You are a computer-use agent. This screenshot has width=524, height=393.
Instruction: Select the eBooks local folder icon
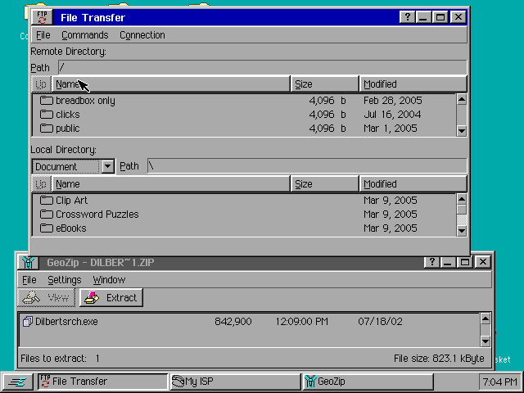(47, 228)
